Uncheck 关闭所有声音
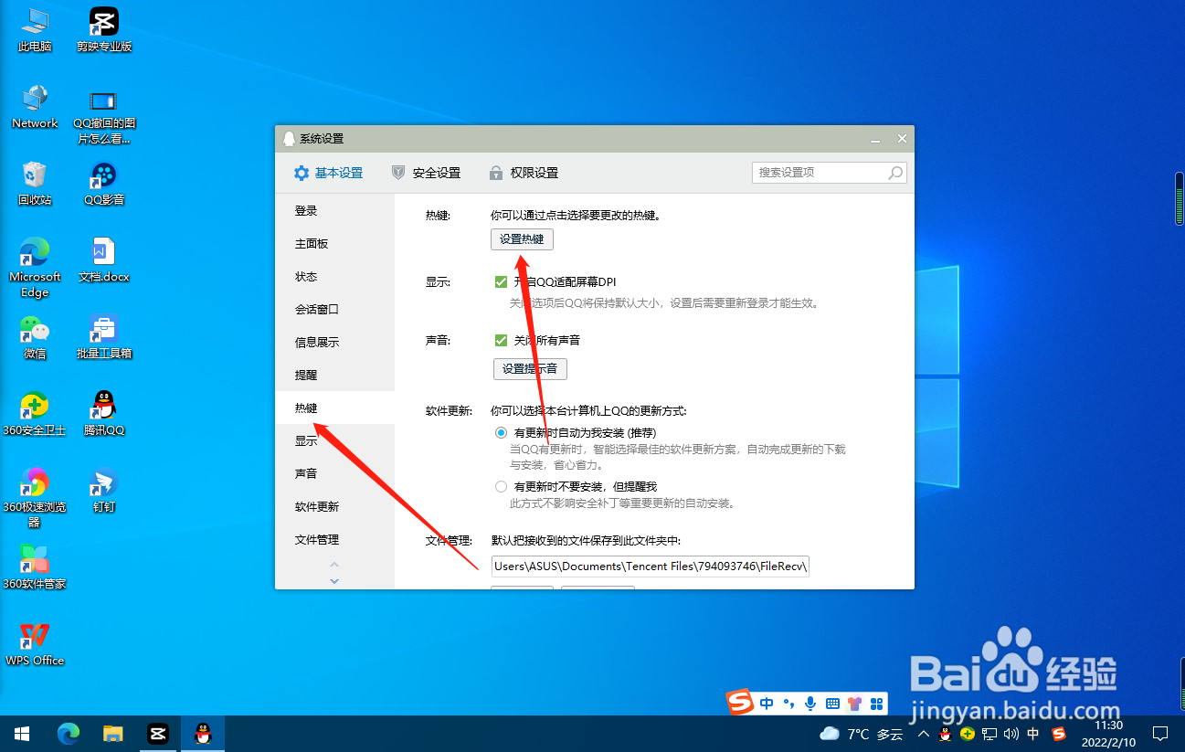 point(502,339)
